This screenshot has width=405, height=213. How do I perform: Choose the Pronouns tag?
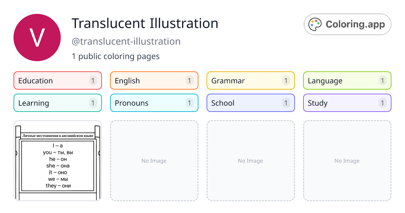pyautogui.click(x=154, y=103)
